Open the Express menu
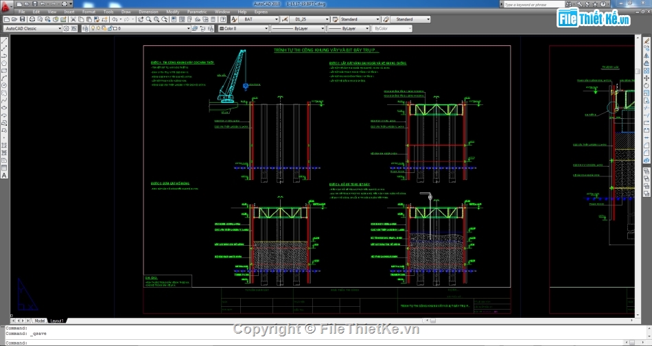 261,12
